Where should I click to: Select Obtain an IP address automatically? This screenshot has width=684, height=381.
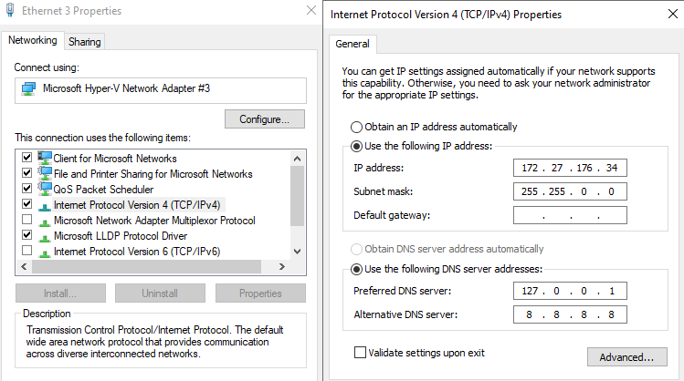(356, 127)
